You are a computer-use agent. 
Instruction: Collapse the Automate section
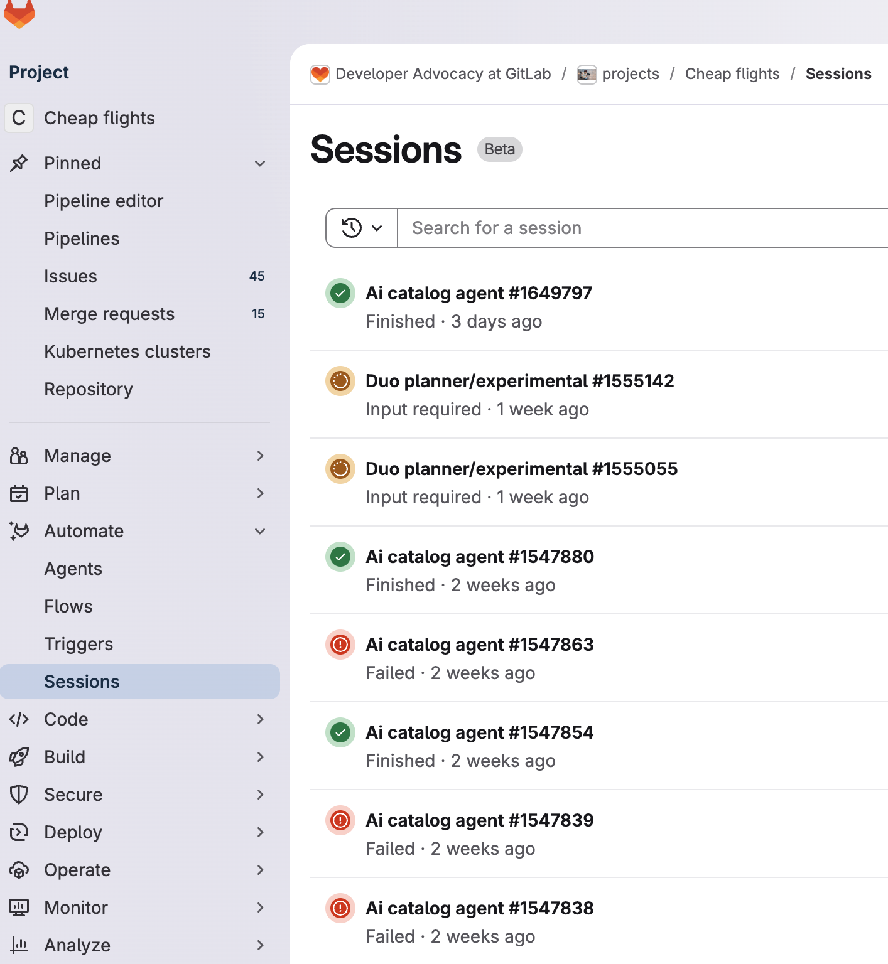click(x=260, y=532)
